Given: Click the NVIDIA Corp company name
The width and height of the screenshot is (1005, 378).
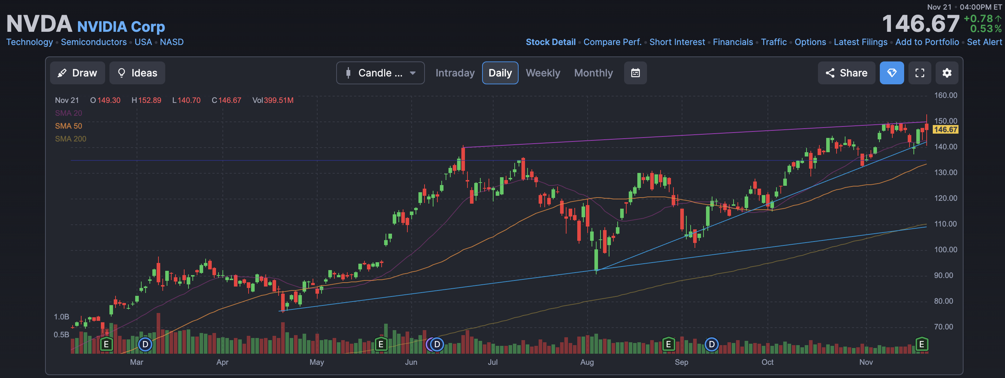Looking at the screenshot, I should tap(121, 26).
